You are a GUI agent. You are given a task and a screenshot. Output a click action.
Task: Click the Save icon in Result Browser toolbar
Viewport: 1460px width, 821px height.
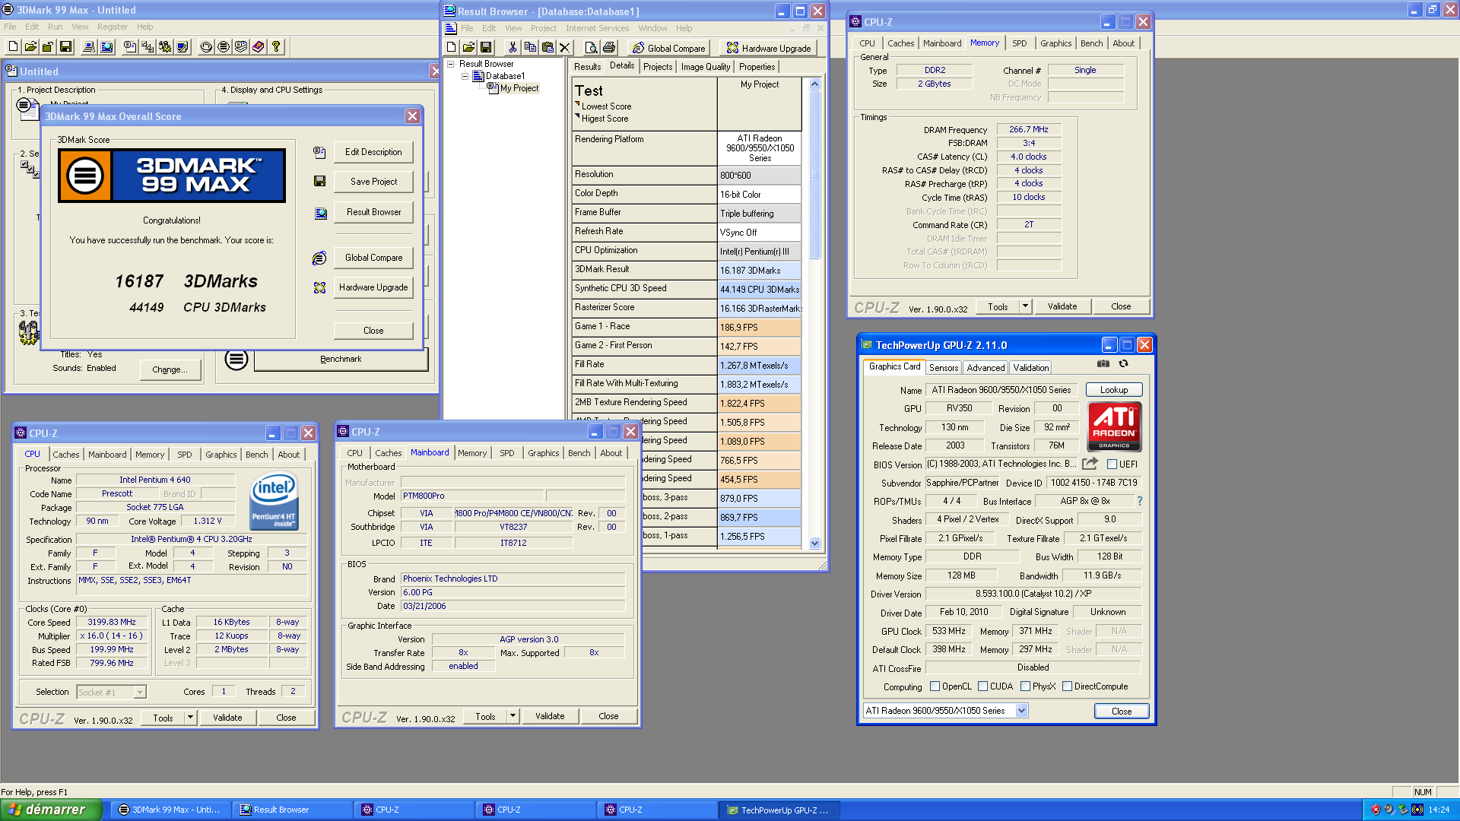click(486, 47)
